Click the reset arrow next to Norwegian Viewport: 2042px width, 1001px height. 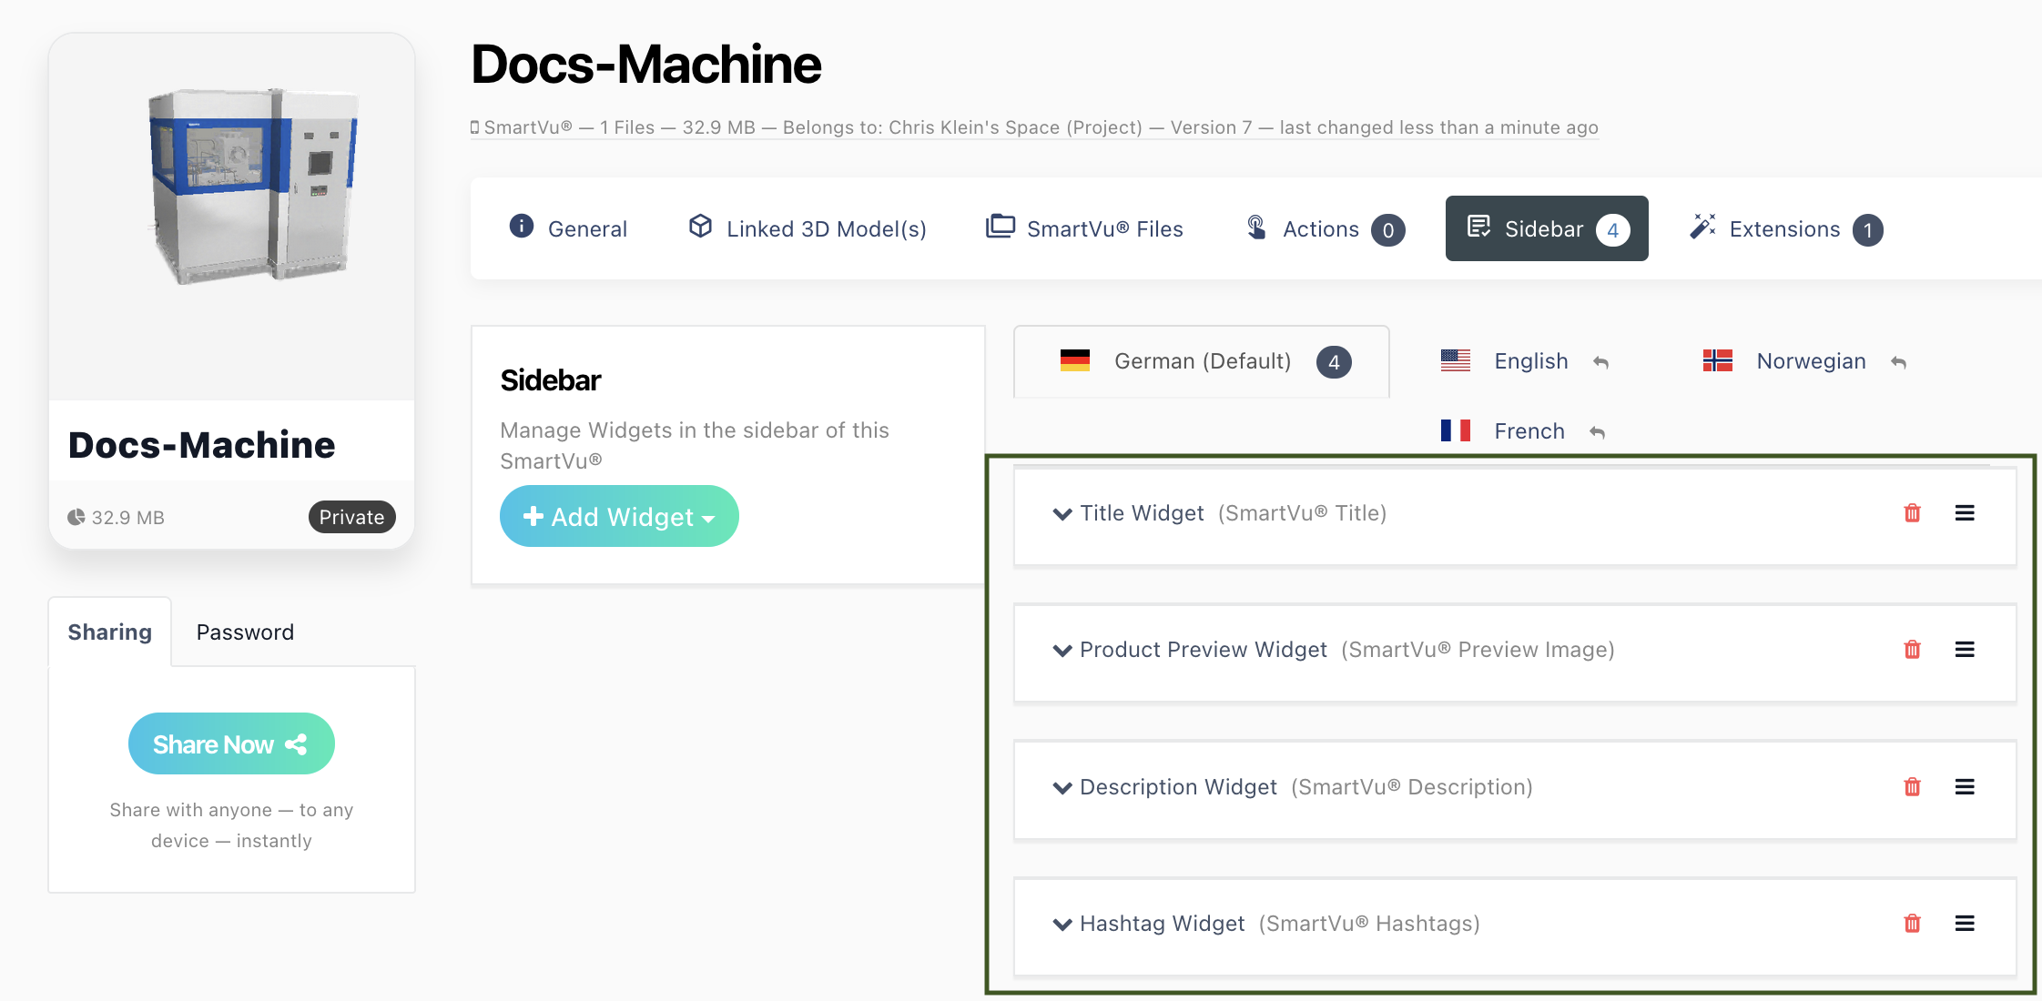1898,362
